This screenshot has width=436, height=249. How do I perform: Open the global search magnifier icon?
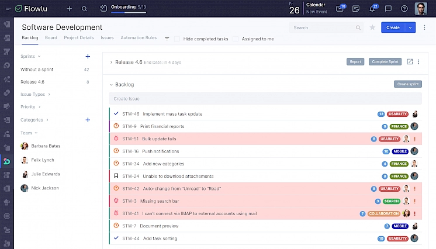point(85,9)
